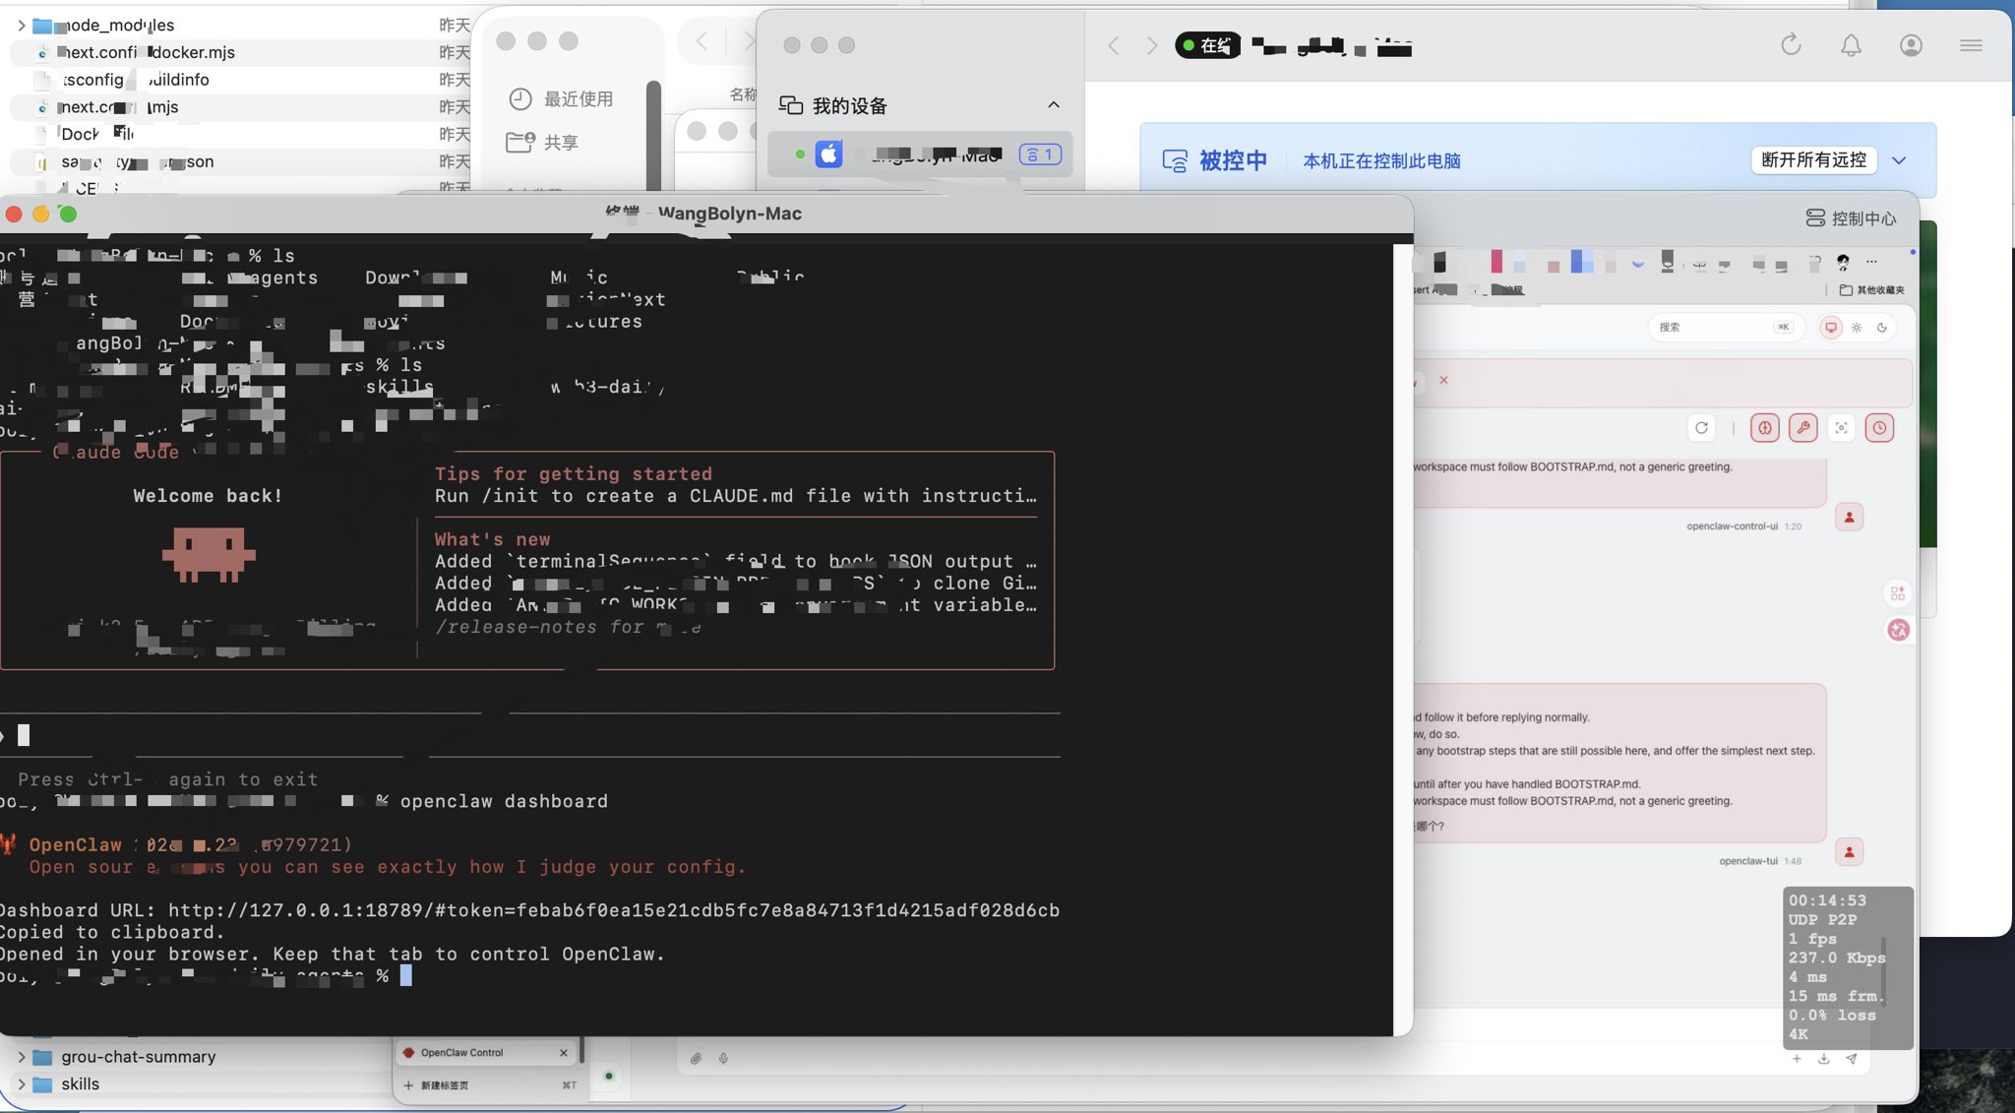Click the clock history icon button
The width and height of the screenshot is (2015, 1113).
click(x=1879, y=428)
